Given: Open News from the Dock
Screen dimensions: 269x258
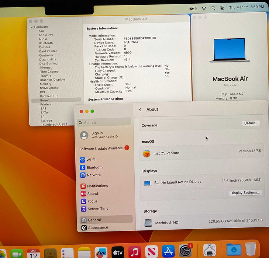Looking at the screenshot, I should (152, 251).
